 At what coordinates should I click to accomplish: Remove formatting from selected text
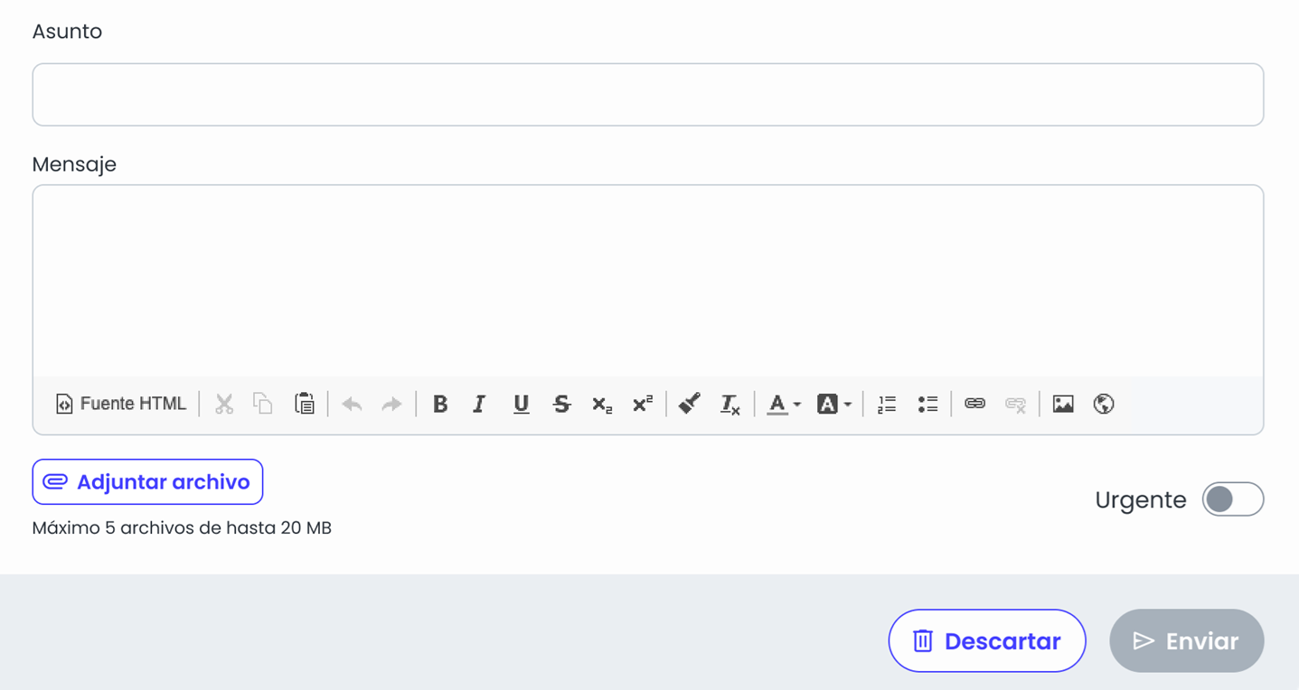[730, 404]
